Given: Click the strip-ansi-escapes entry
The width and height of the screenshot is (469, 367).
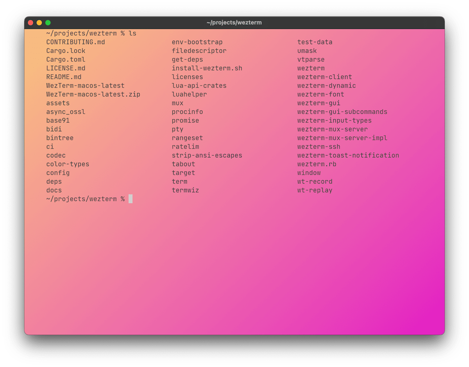Looking at the screenshot, I should tap(207, 155).
